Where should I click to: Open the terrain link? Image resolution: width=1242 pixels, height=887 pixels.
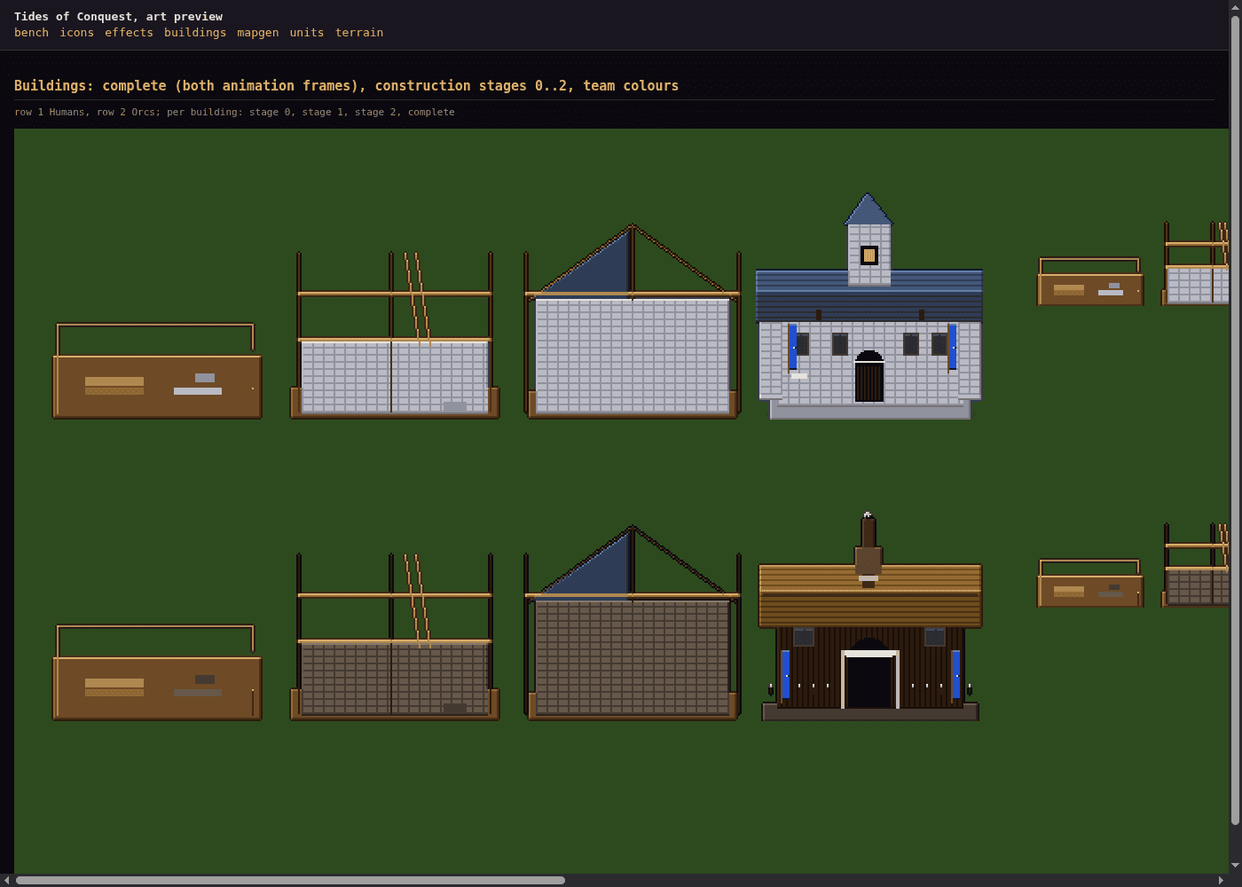point(359,33)
